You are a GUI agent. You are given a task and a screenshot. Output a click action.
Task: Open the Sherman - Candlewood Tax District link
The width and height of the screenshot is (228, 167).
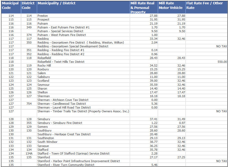61,103
